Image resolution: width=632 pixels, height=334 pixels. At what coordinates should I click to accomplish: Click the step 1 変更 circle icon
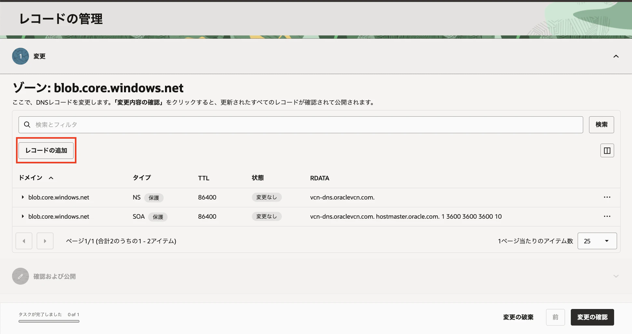tap(21, 56)
